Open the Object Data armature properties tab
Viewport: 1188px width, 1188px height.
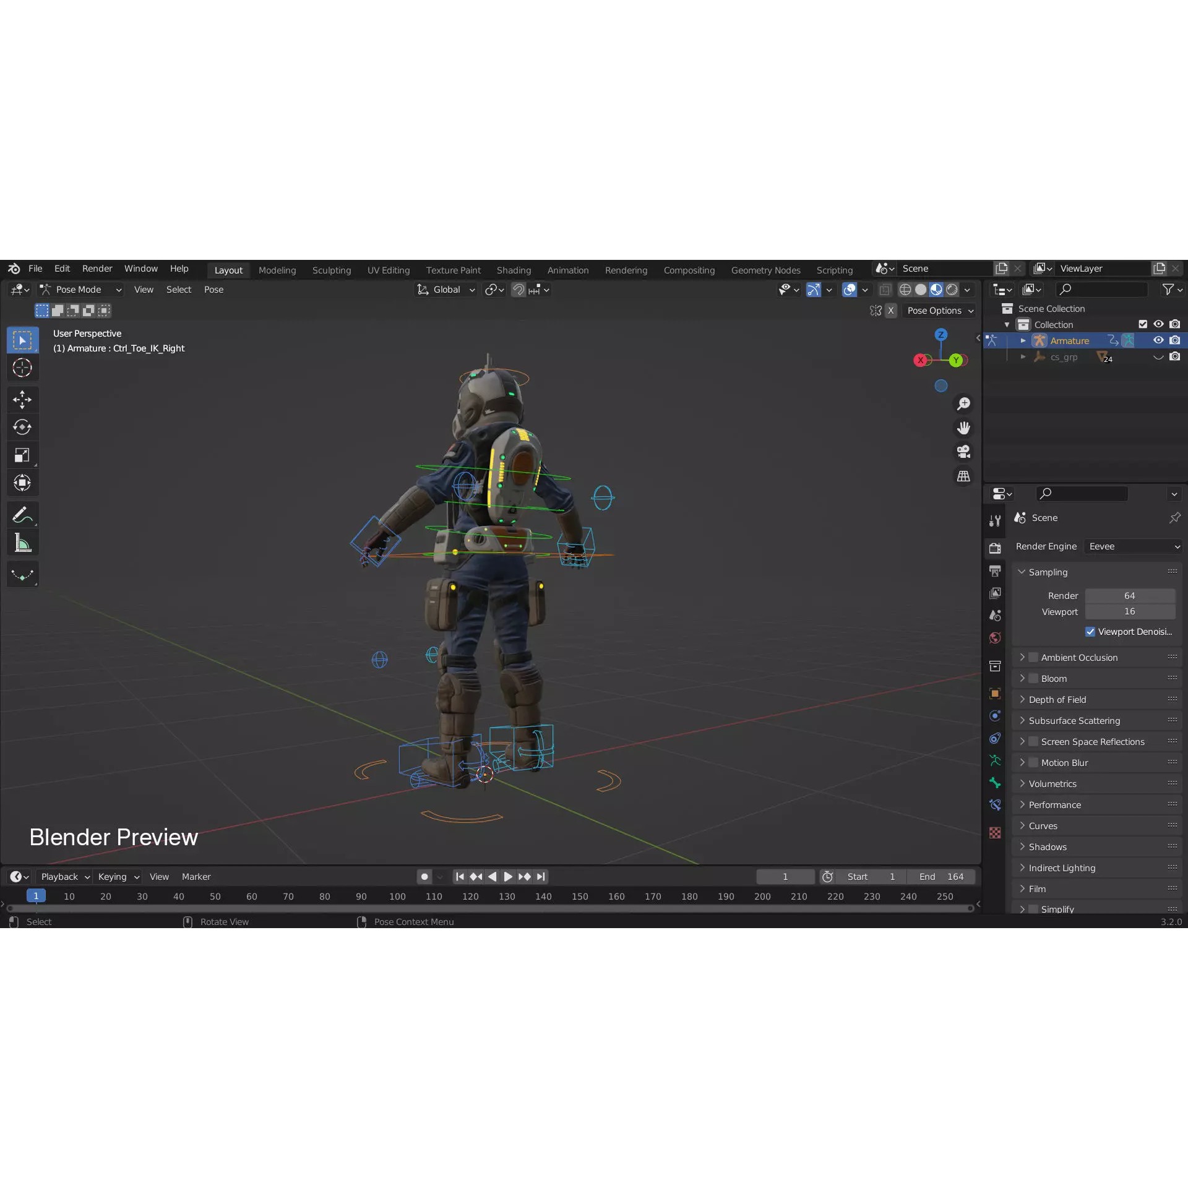point(995,760)
